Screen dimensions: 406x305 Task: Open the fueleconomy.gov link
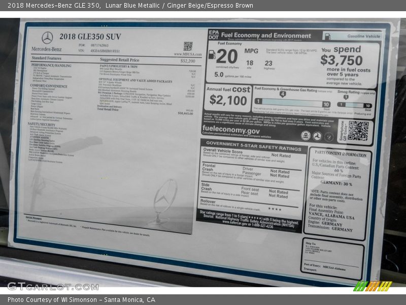pyautogui.click(x=231, y=129)
